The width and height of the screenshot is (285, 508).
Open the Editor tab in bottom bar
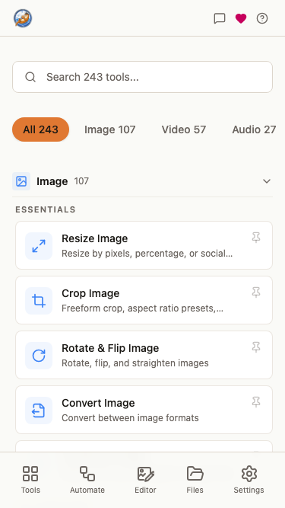145,480
